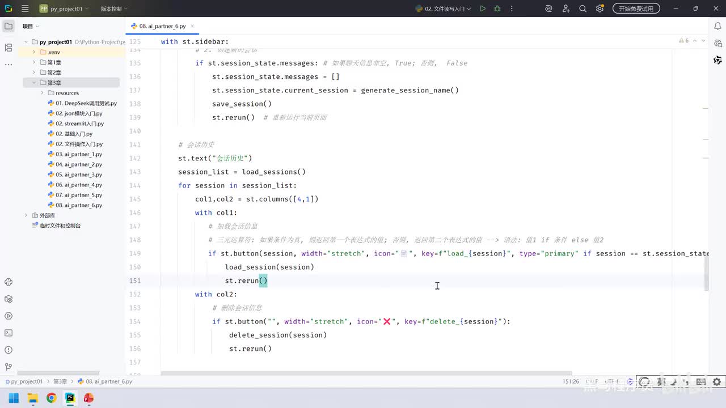Open the red app icon on the taskbar
Screen dimensions: 726x408
click(x=88, y=398)
